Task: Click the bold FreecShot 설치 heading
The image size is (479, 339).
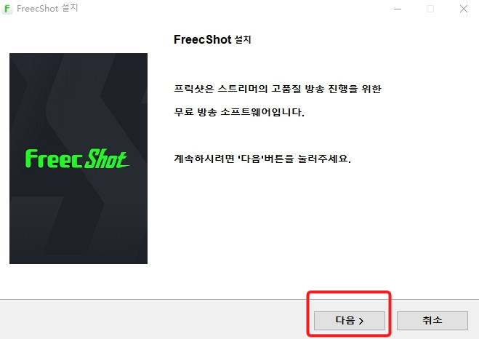Action: point(212,39)
